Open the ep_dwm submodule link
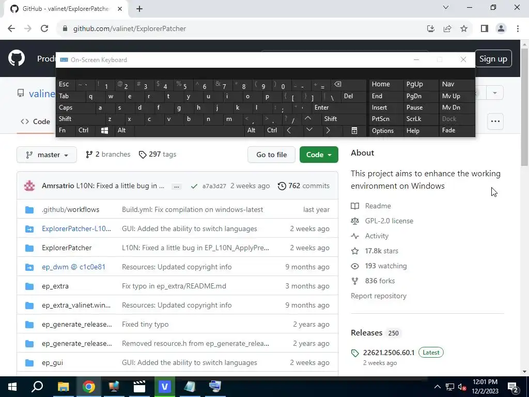 pos(73,267)
